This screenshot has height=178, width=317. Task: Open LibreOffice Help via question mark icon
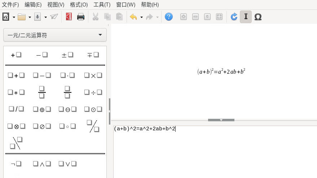[168, 17]
